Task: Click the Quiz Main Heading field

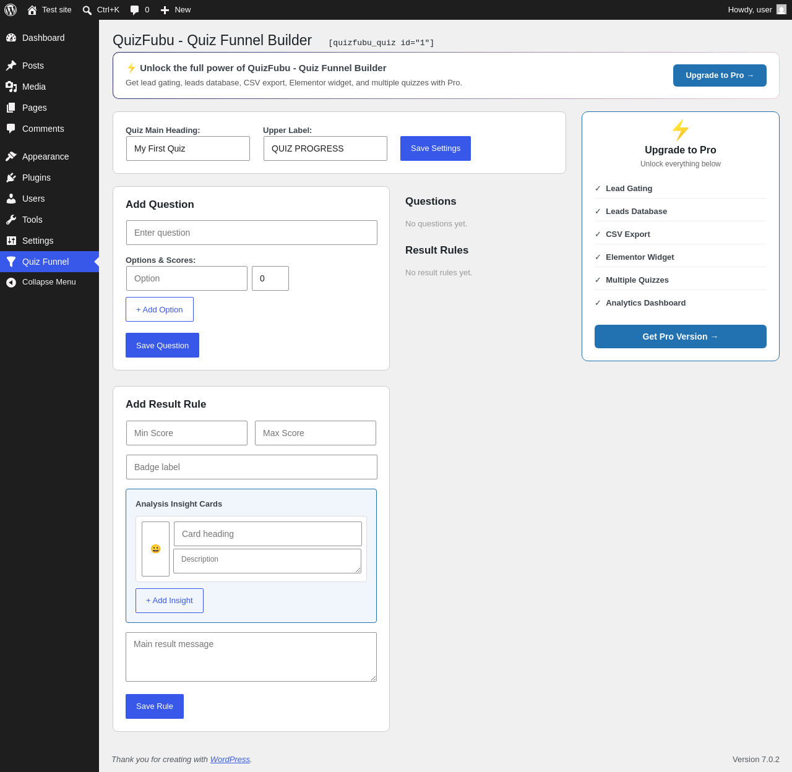Action: pyautogui.click(x=188, y=148)
